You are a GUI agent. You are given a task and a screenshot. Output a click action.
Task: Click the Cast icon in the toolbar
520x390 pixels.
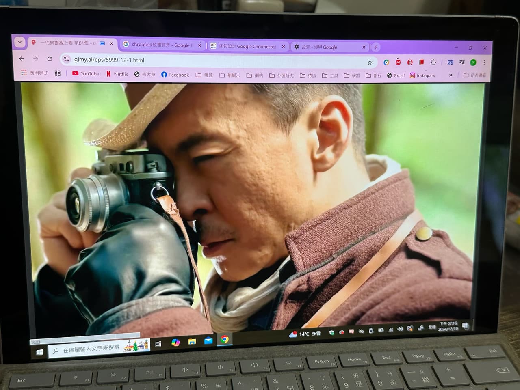coord(450,62)
